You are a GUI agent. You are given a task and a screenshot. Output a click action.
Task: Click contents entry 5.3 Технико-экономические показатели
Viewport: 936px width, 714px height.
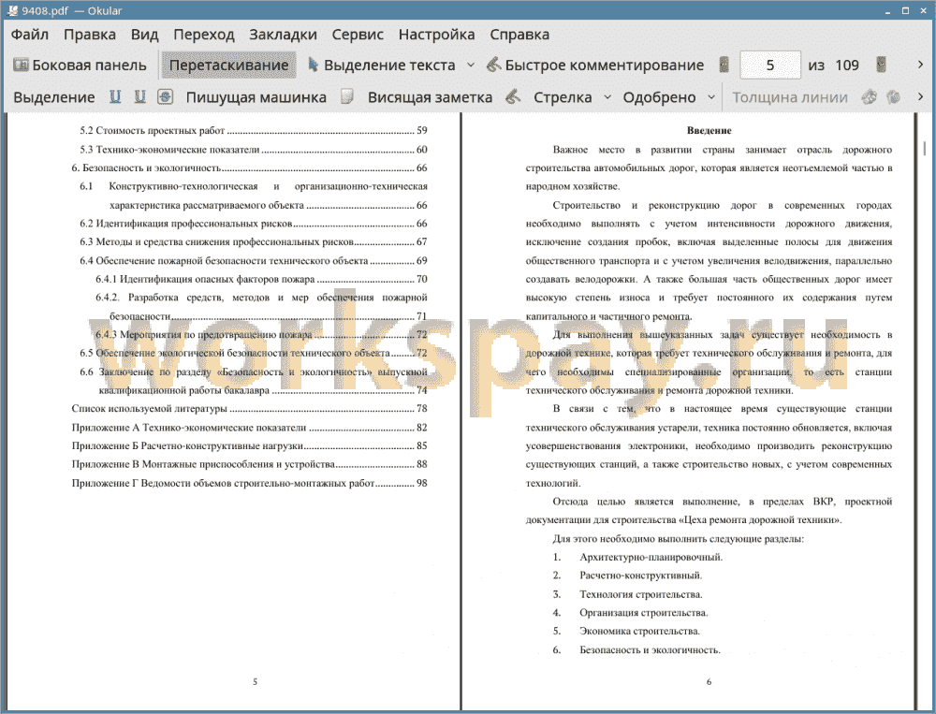[254, 149]
